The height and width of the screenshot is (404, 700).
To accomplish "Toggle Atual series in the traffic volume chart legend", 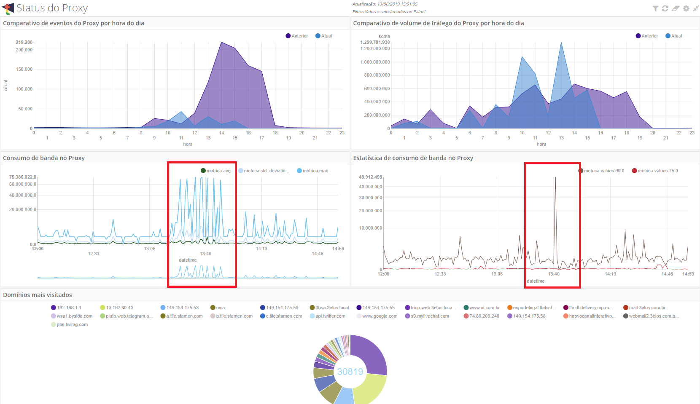I will [674, 36].
